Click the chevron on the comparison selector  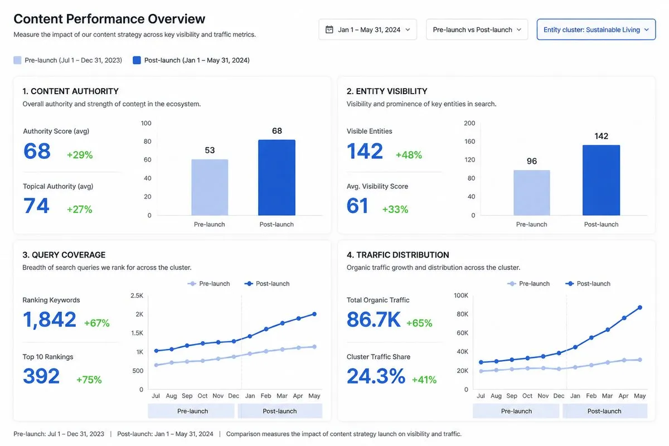point(518,30)
